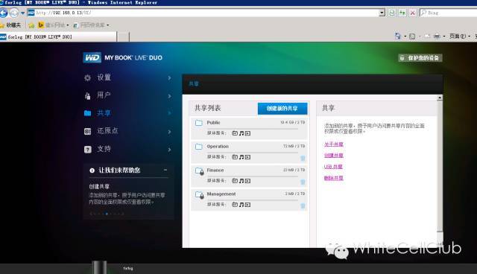This screenshot has width=477, height=274.
Task: Click the browser Forward button
Action: point(14,13)
